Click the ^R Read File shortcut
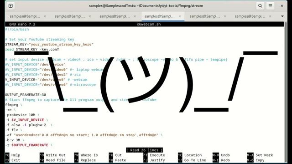Image resolution: width=292 pixels, height=164 pixels. pos(52,160)
